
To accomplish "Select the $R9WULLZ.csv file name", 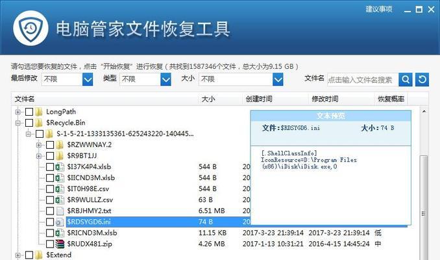I will pyautogui.click(x=90, y=200).
